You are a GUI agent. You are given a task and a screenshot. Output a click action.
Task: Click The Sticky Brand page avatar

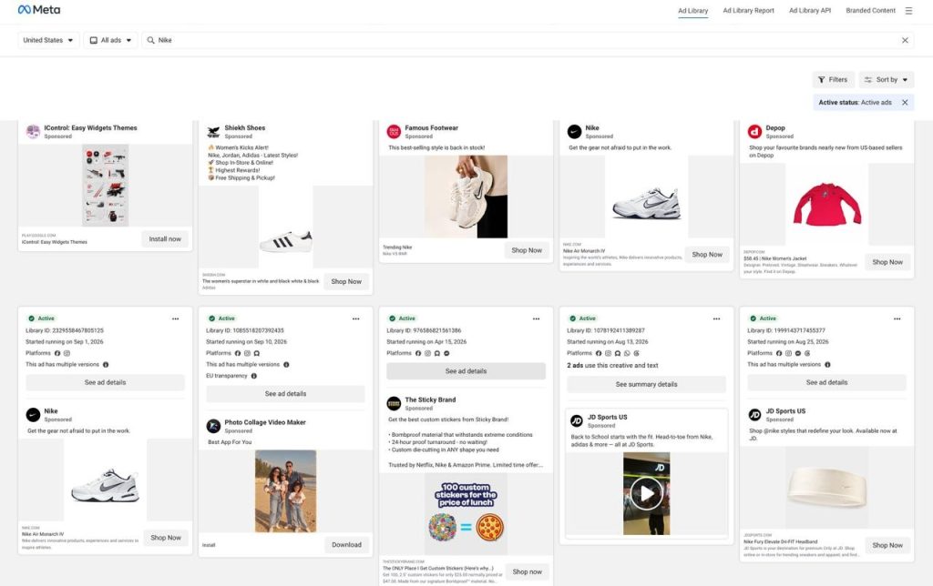click(394, 403)
